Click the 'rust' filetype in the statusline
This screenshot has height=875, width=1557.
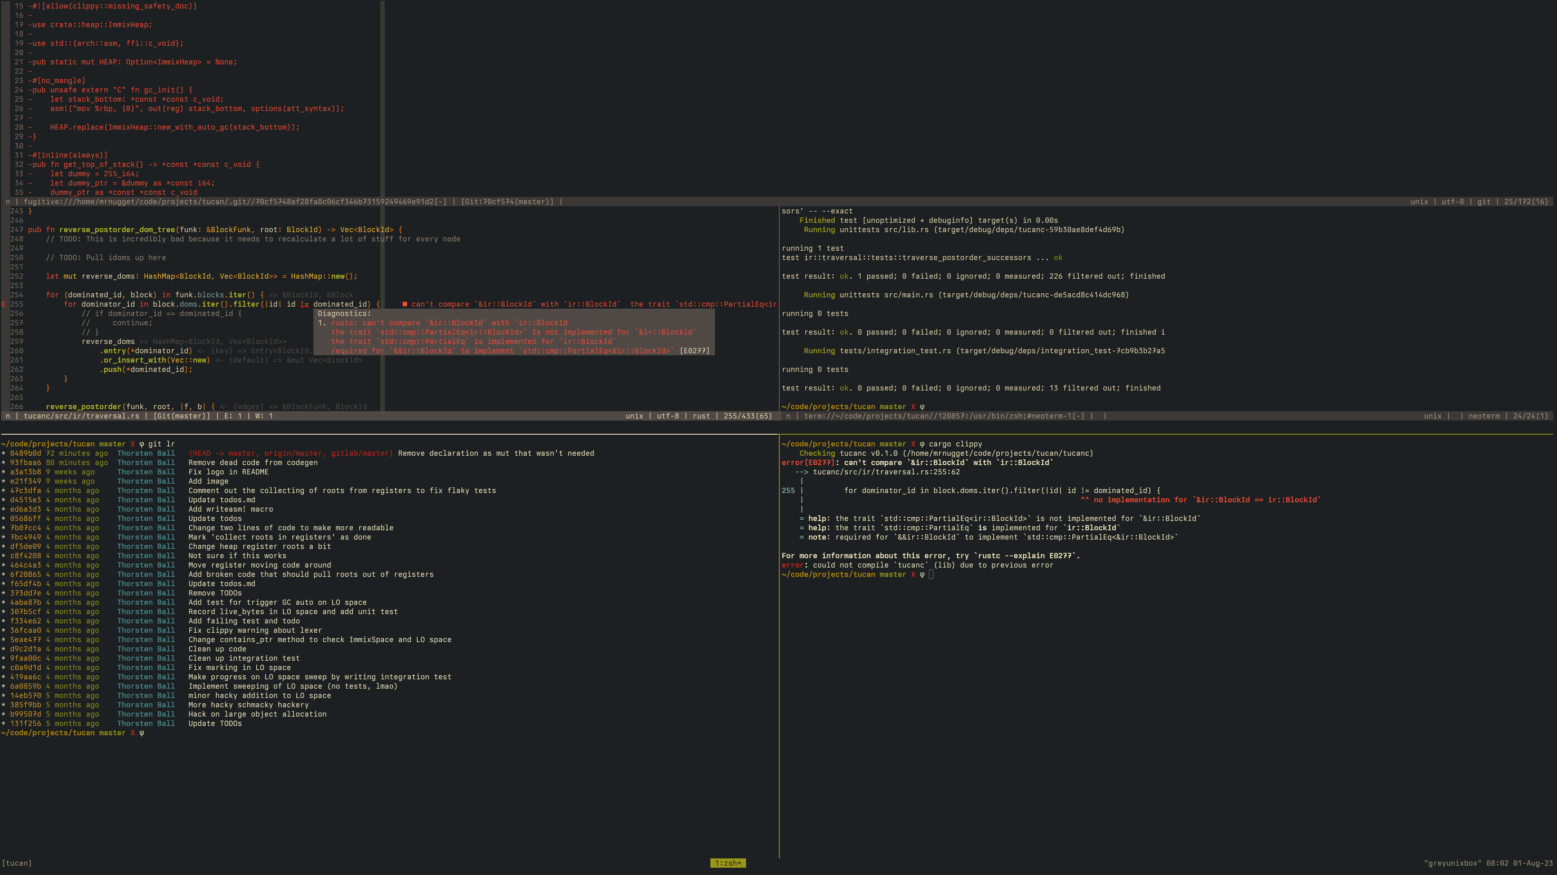[701, 416]
